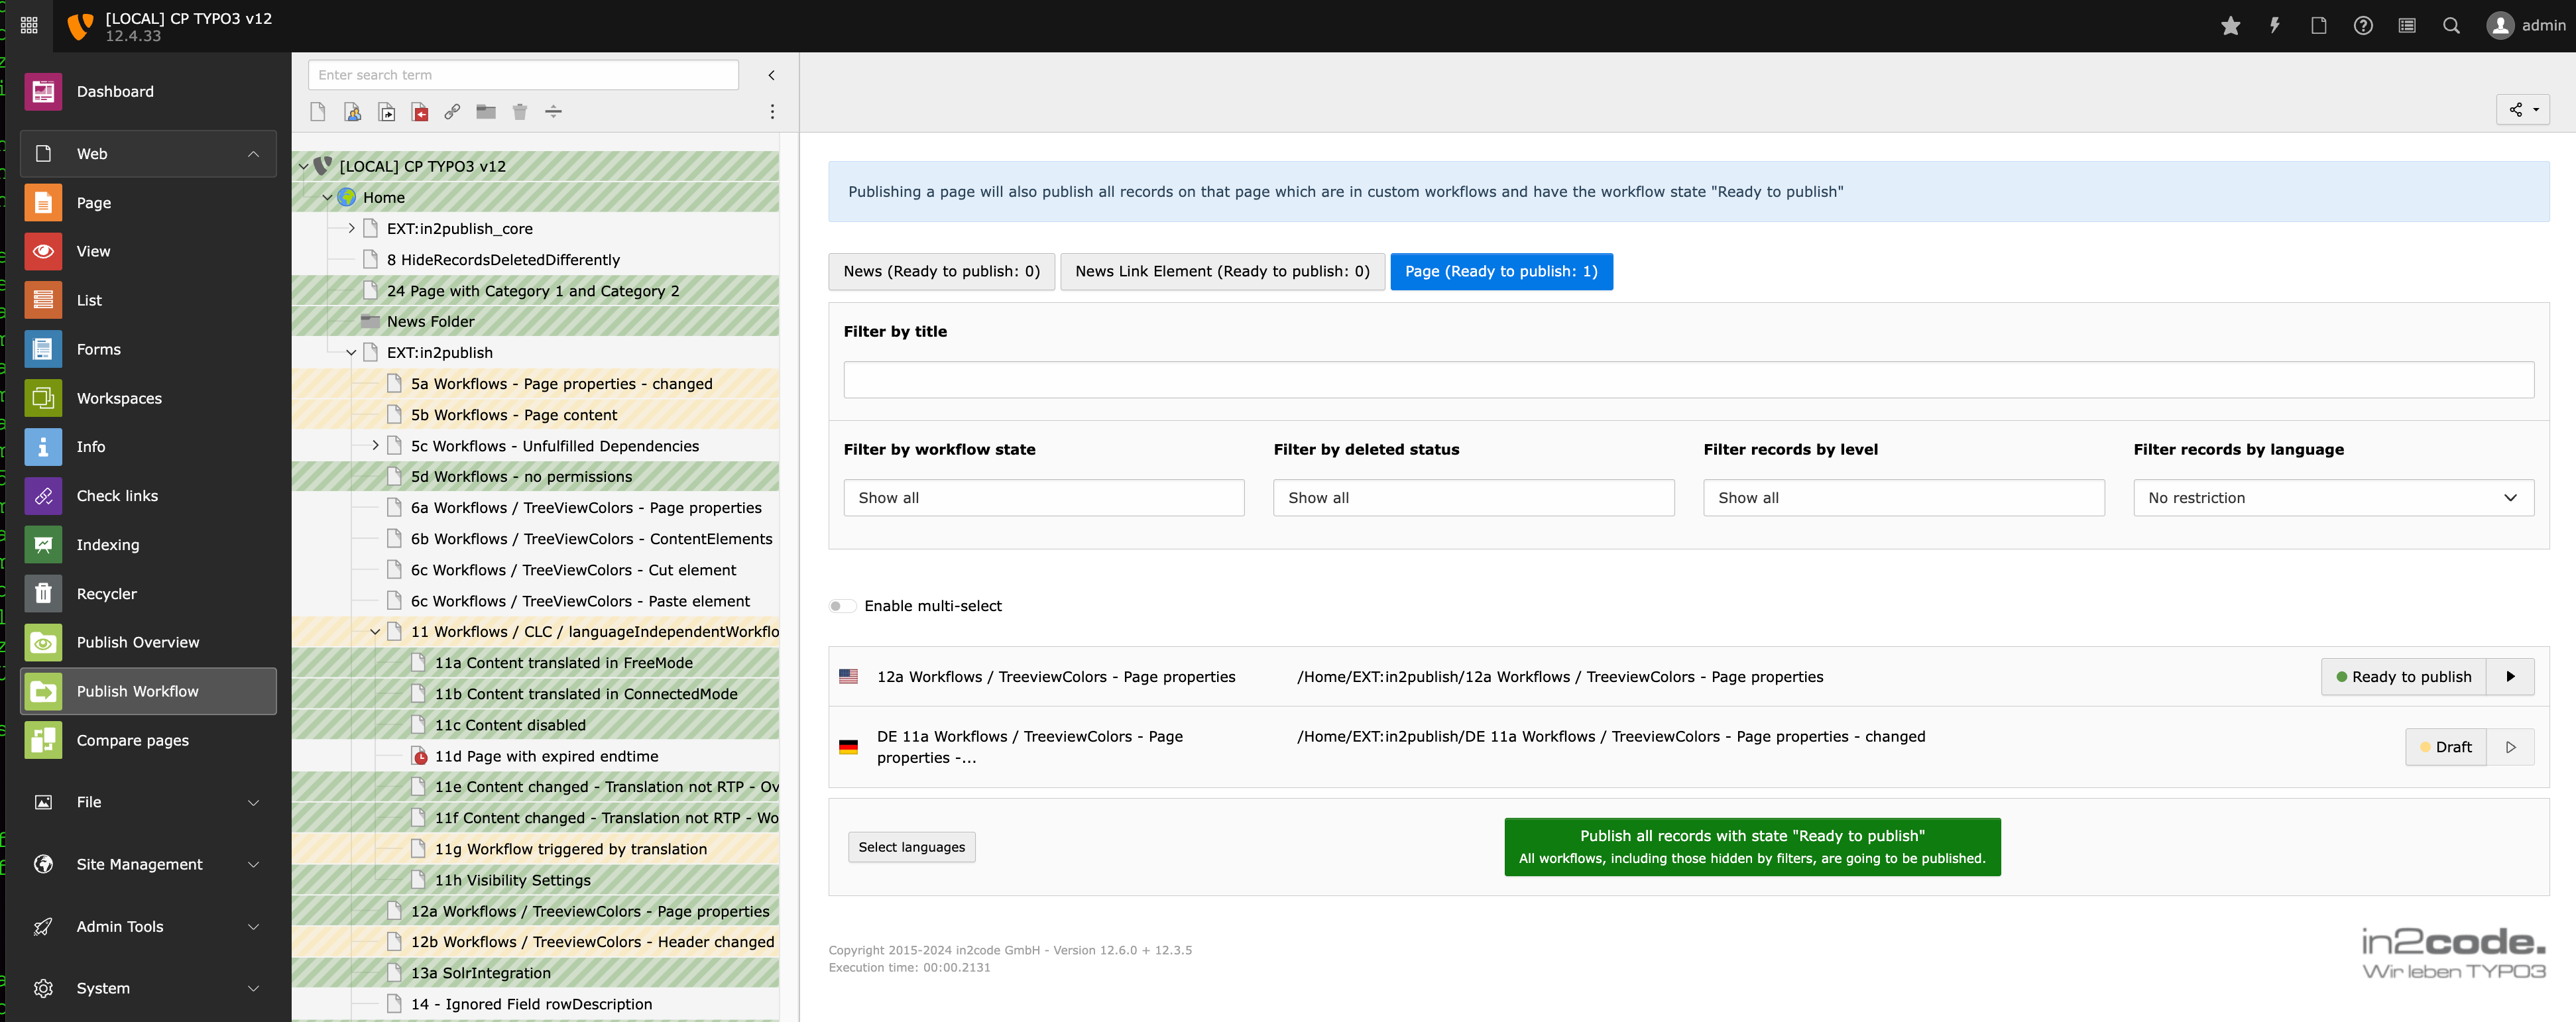Open the Workspaces module
The width and height of the screenshot is (2576, 1022).
coord(148,399)
